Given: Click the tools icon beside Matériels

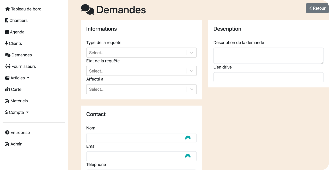Looking at the screenshot, I should tap(7, 101).
